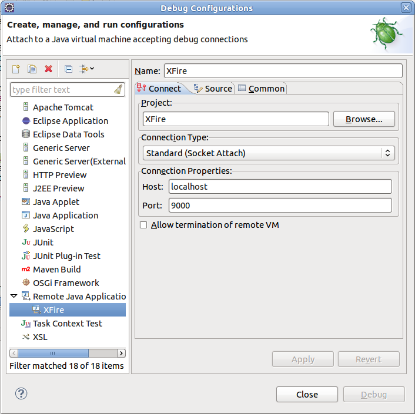The image size is (415, 414).
Task: Select the Task Context Test label
Action: click(x=68, y=324)
